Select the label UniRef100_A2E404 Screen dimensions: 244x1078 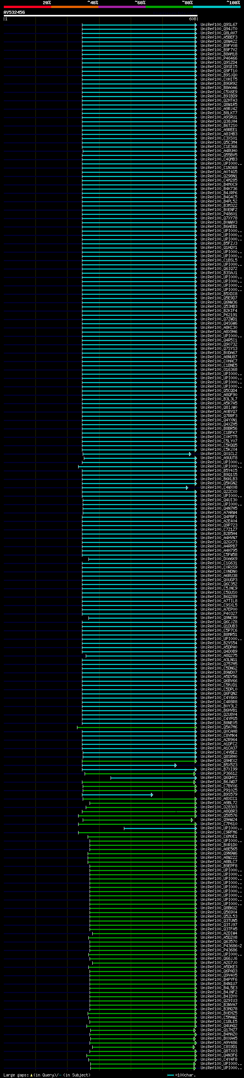(219, 521)
